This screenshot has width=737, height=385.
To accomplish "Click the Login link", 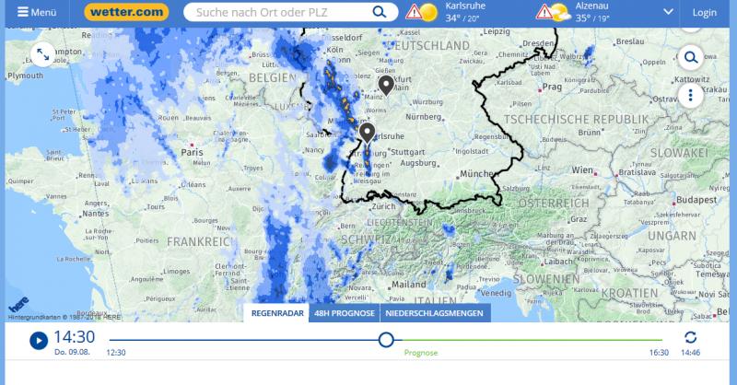I will pos(704,13).
